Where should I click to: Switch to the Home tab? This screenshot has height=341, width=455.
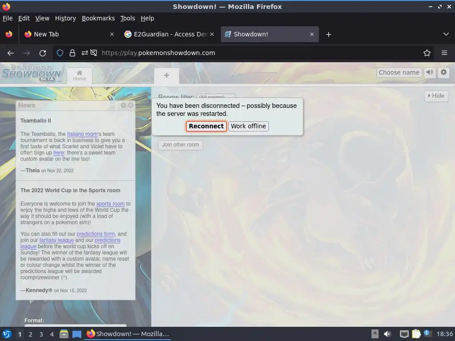coord(79,75)
